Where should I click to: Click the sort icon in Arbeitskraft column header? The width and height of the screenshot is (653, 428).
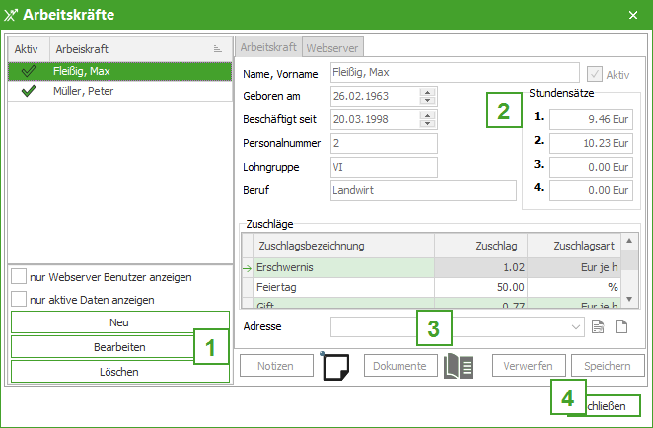[x=217, y=48]
